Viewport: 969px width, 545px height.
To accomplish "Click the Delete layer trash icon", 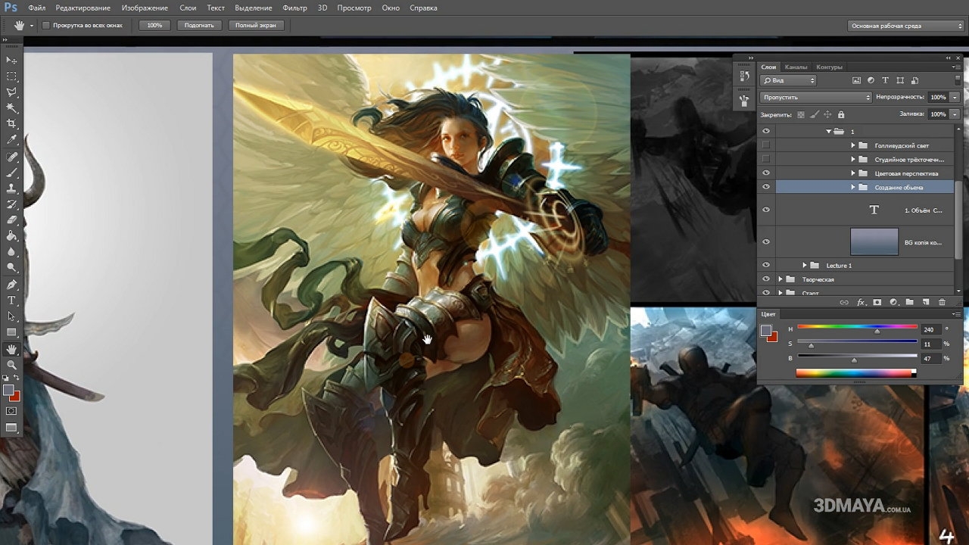I will pos(943,302).
